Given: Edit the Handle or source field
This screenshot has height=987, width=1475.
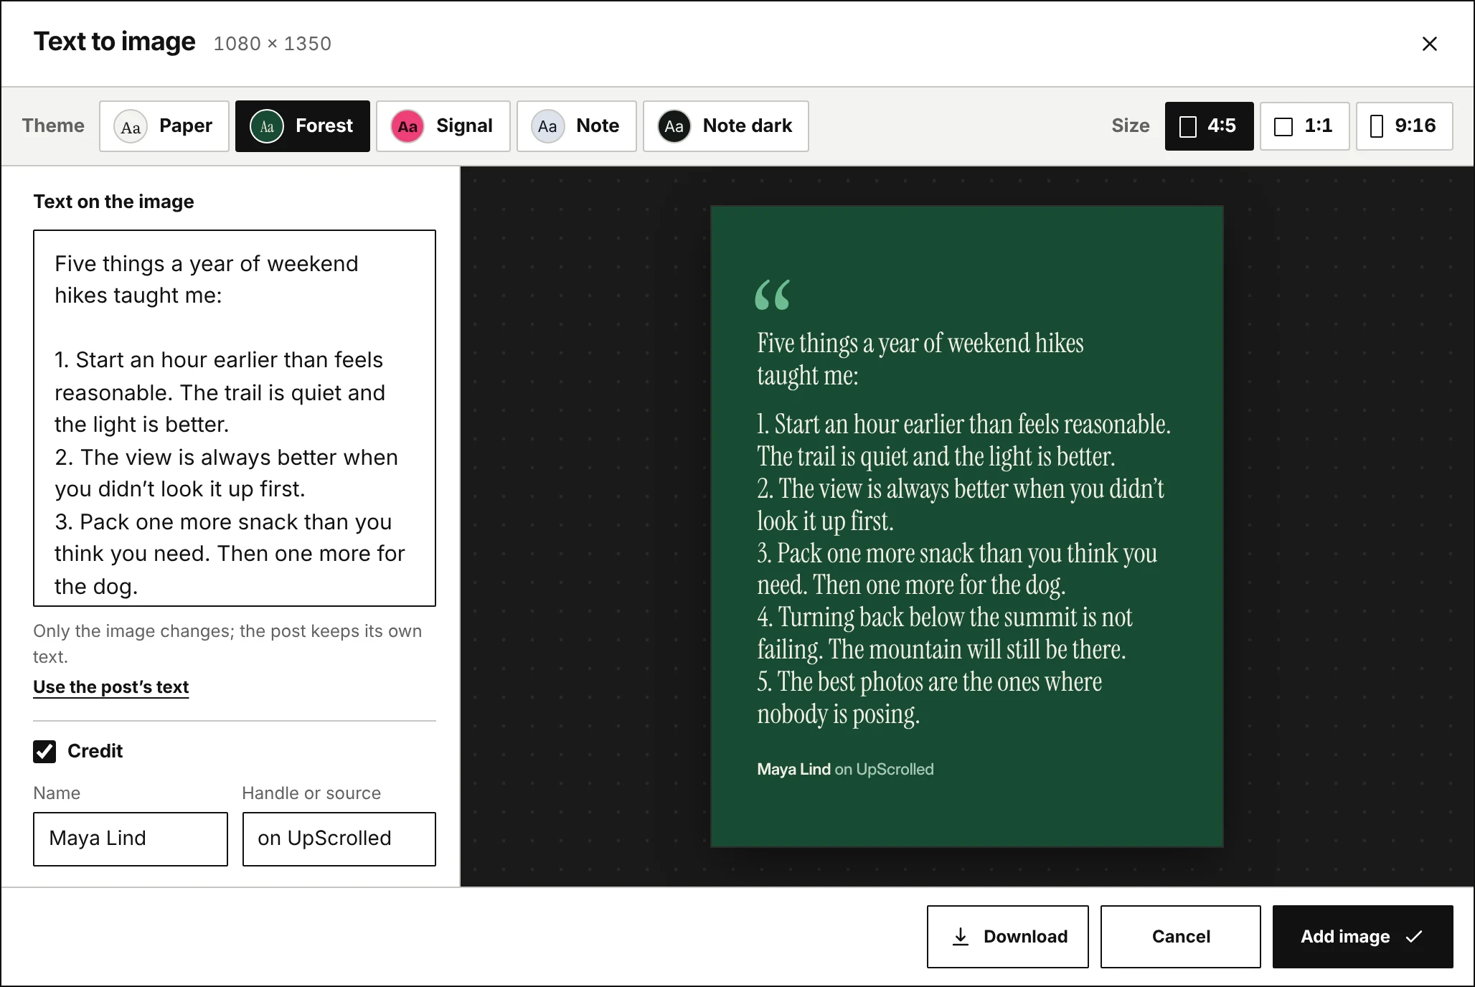Looking at the screenshot, I should click(x=339, y=839).
